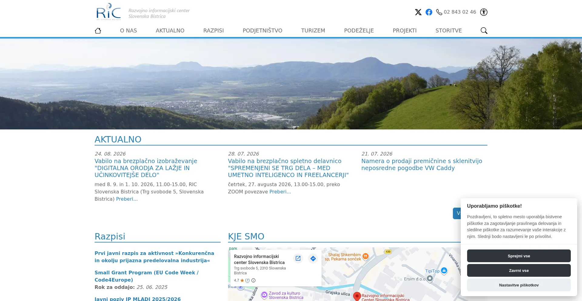Viewport: 582px width, 301px height.
Task: Open VW Caddy sale notice article
Action: [x=422, y=165]
